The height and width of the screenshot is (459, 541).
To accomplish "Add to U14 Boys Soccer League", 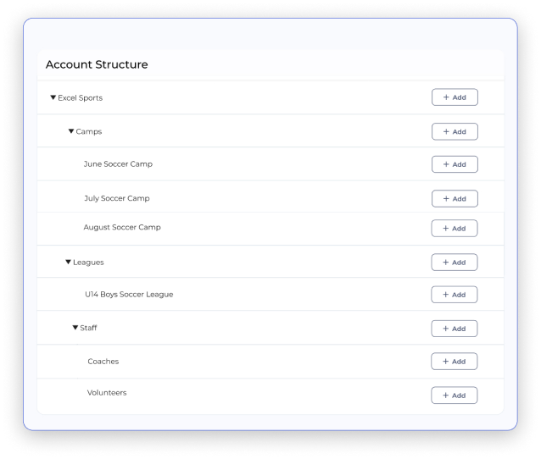I will (455, 295).
